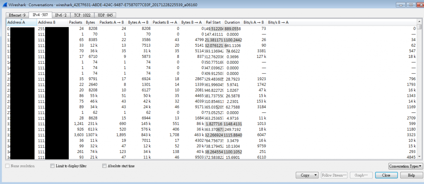424x184 pixels.
Task: Click the 613 k bytes cell
Action: click(92, 129)
